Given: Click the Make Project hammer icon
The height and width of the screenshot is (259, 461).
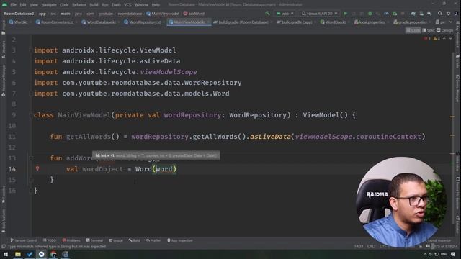Looking at the screenshot, I should pyautogui.click(x=267, y=14).
